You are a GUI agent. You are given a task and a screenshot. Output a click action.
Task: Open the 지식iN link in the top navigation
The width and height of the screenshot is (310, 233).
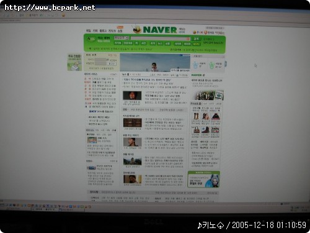(112, 30)
